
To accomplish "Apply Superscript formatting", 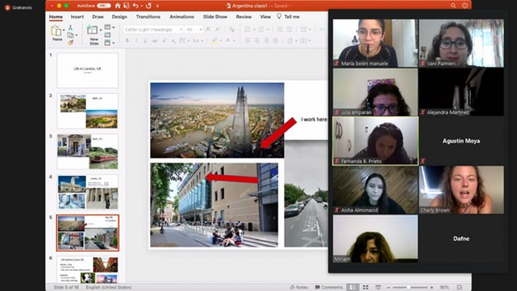I will [164, 41].
